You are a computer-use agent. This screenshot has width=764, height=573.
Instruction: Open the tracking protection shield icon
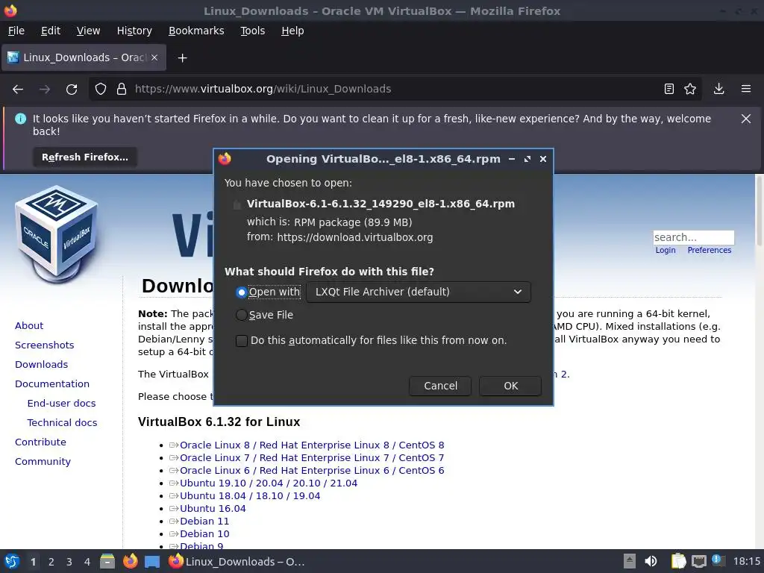[101, 90]
